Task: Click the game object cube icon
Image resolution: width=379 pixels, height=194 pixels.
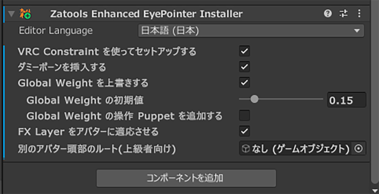Action: coord(246,149)
